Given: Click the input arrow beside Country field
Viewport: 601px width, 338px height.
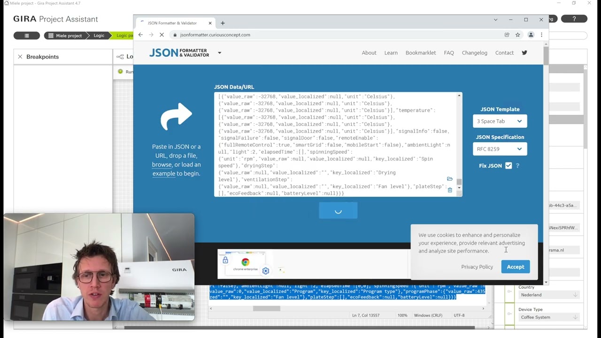Looking at the screenshot, I should click(x=509, y=292).
